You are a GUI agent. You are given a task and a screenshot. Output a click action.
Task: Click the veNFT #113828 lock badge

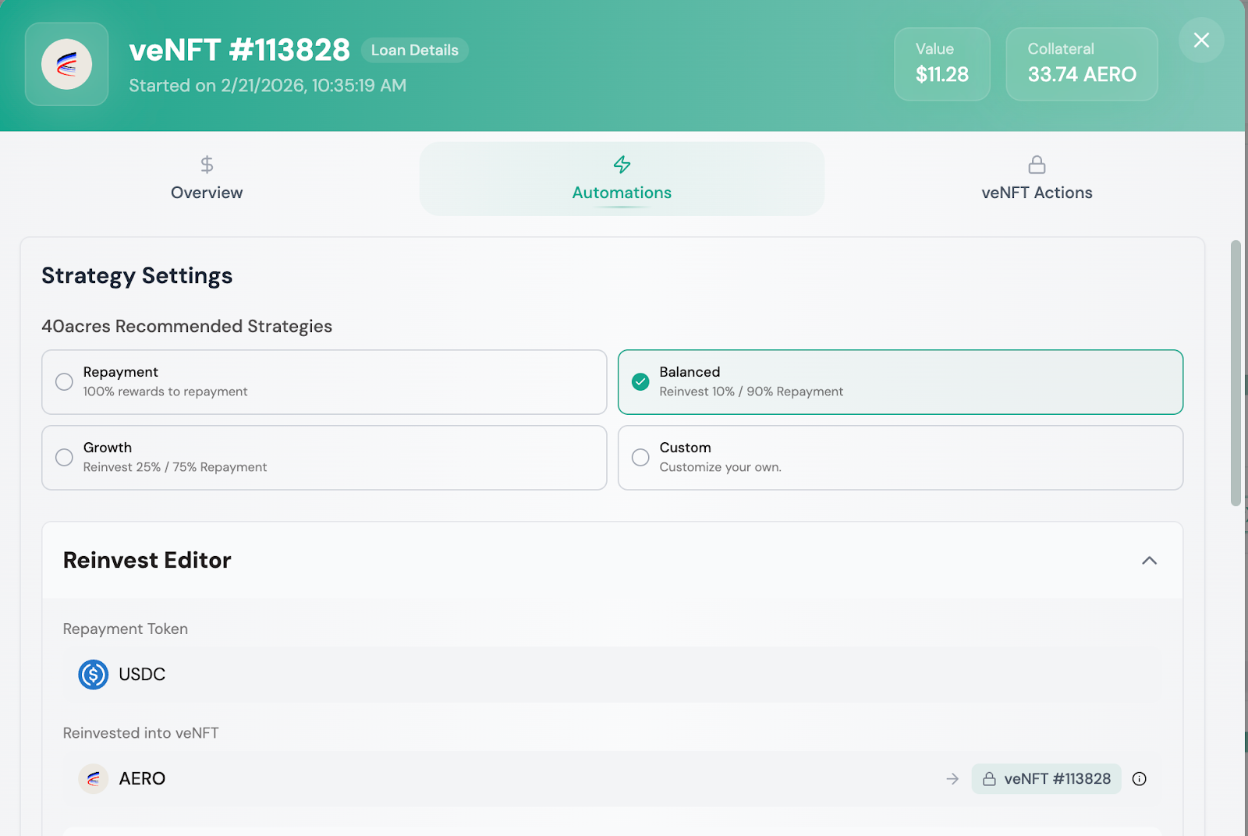click(1046, 779)
